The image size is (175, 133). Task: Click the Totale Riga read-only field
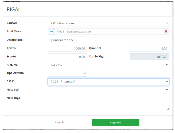(150, 57)
